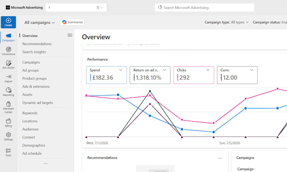Open Product groups menu item

click(35, 79)
